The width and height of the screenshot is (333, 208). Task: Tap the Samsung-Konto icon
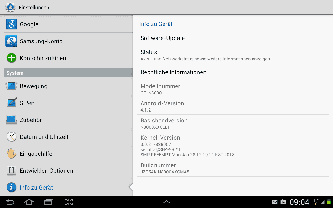pos(11,41)
